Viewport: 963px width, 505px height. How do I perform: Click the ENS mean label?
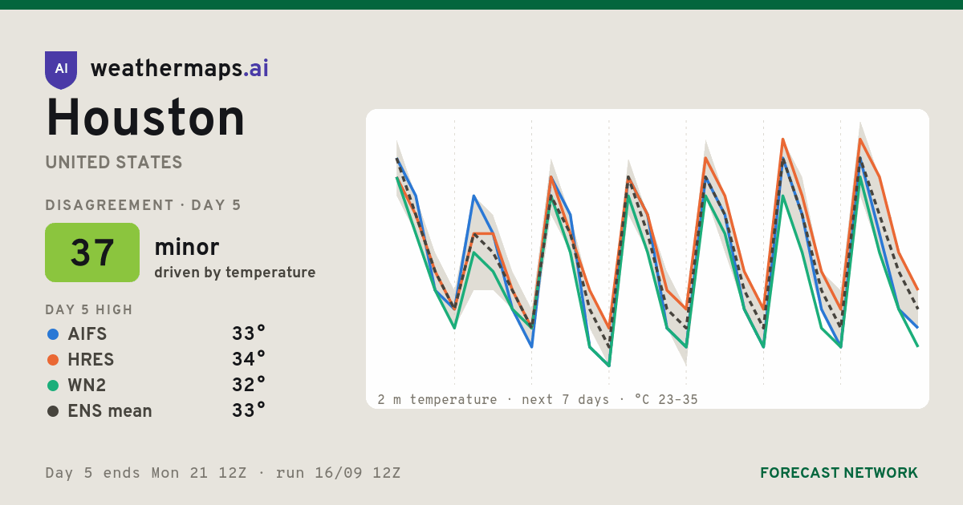tap(110, 411)
